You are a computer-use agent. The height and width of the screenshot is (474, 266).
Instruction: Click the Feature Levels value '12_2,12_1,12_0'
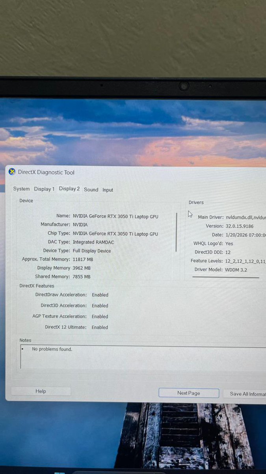pyautogui.click(x=242, y=261)
